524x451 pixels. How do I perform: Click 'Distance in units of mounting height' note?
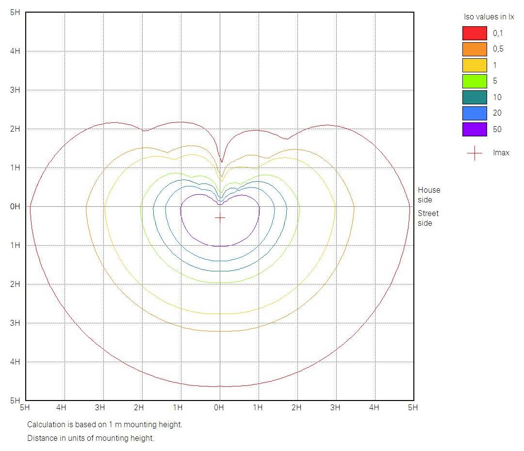pyautogui.click(x=91, y=438)
